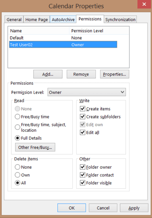152x218 pixels.
Task: Apply the permission changes
Action: tap(134, 208)
